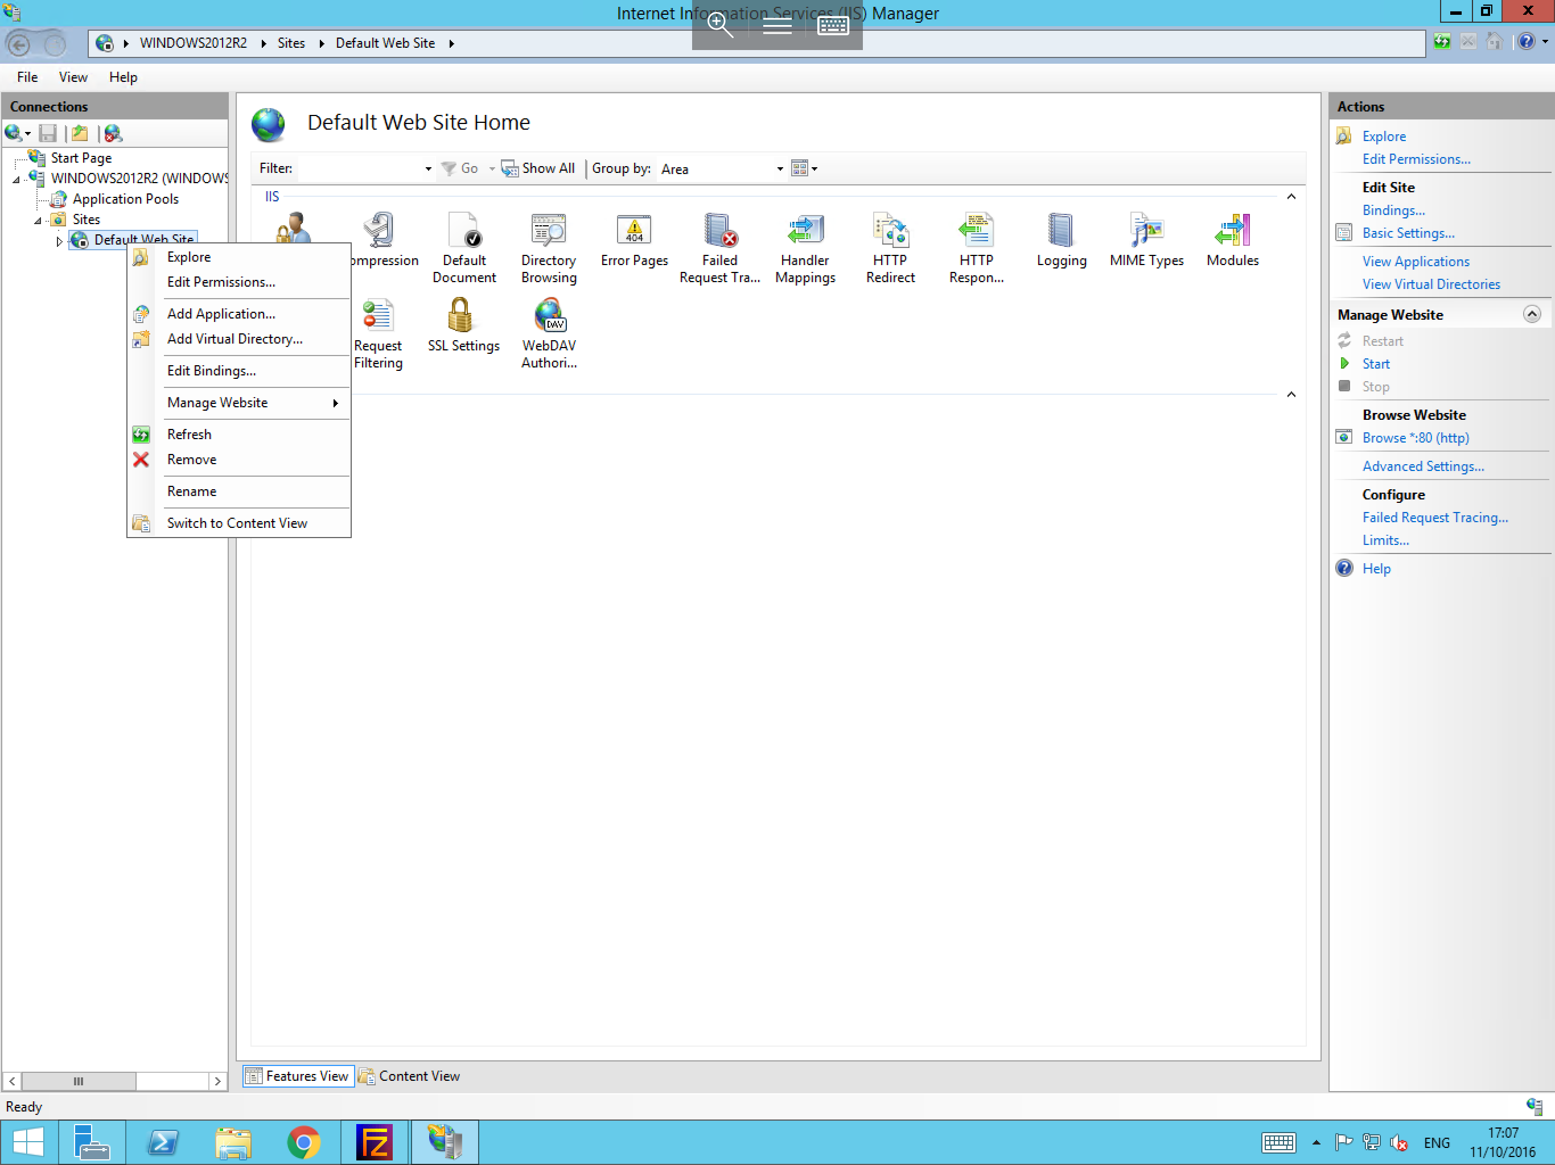Choose Add Application from context menu

pyautogui.click(x=239, y=313)
